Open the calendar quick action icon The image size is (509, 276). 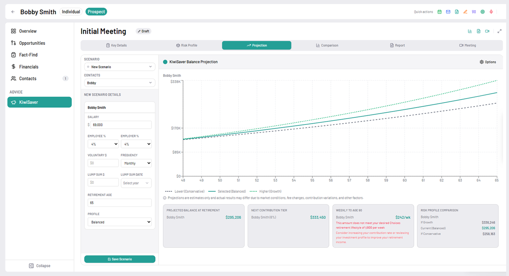coord(440,12)
